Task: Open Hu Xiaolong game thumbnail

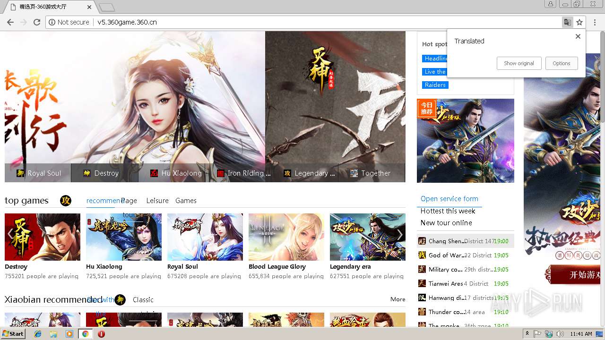Action: click(124, 237)
